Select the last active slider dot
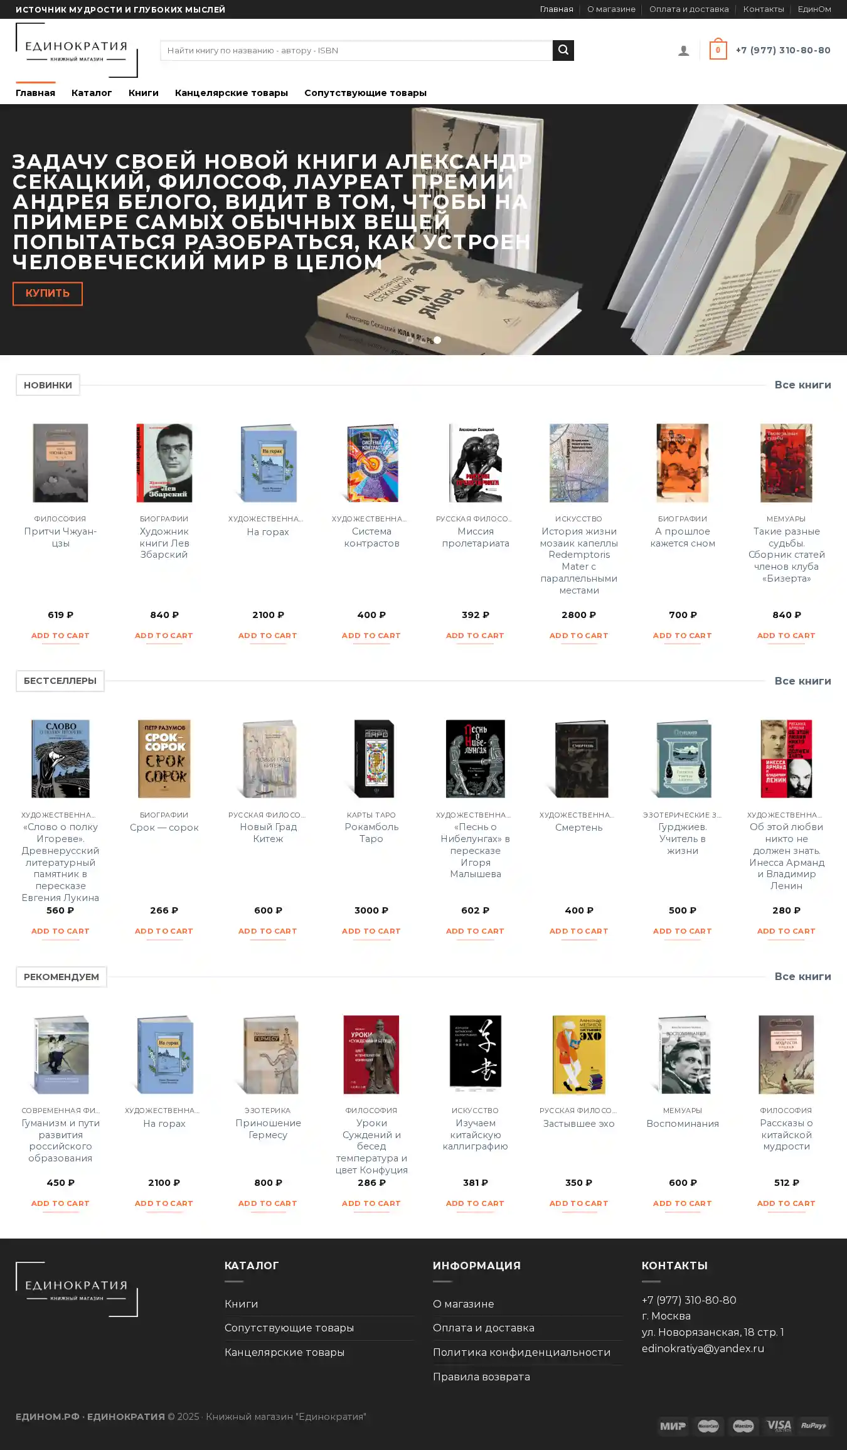The width and height of the screenshot is (847, 1450). click(437, 339)
